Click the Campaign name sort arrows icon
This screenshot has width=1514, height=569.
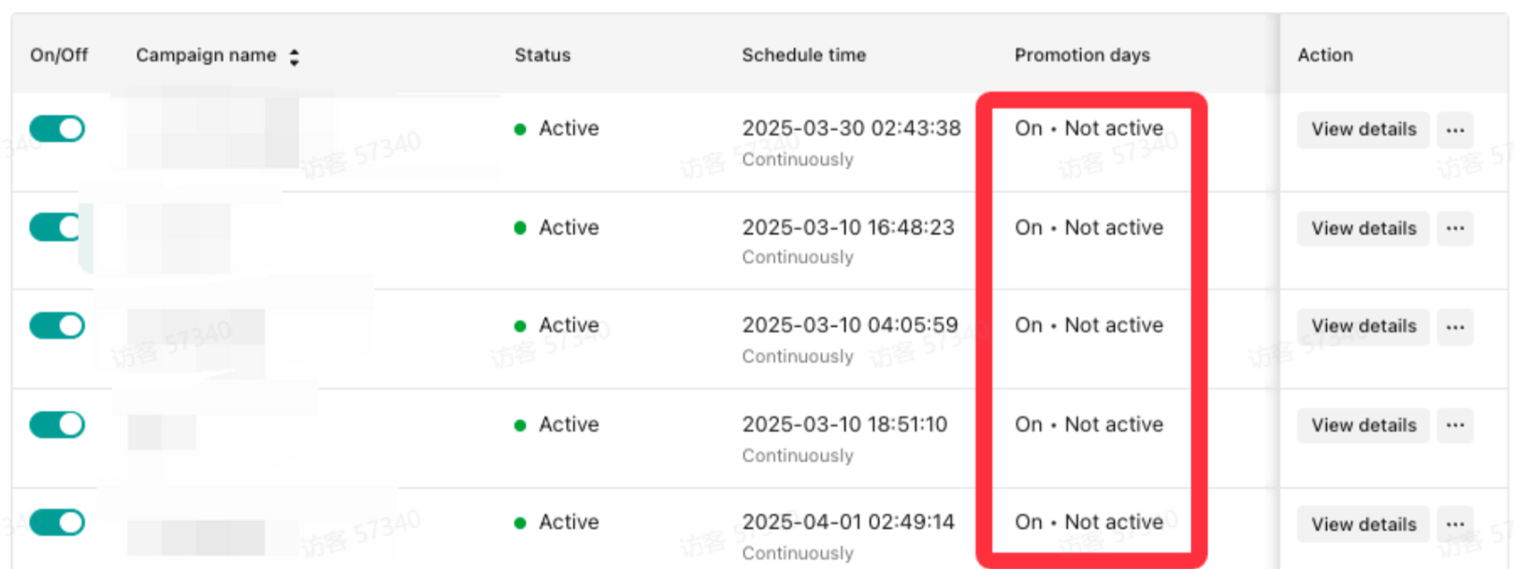[x=295, y=57]
